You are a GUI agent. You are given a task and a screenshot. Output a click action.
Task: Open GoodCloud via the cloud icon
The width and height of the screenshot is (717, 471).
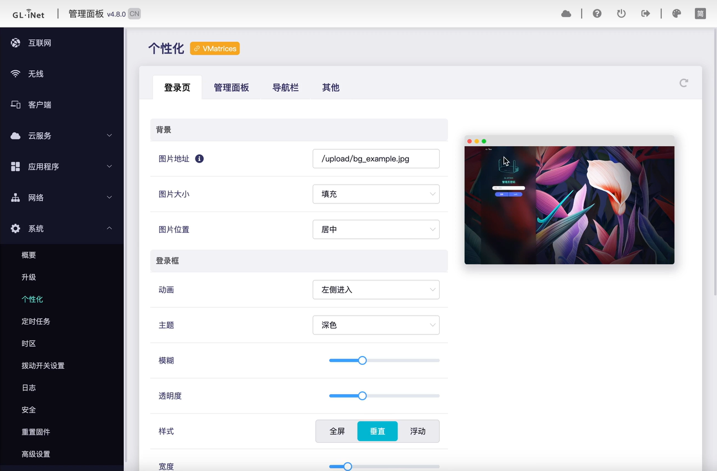point(566,13)
